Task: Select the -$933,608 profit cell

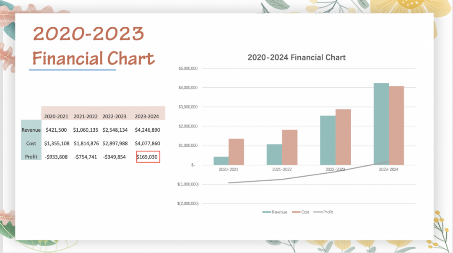Action: pyautogui.click(x=56, y=157)
